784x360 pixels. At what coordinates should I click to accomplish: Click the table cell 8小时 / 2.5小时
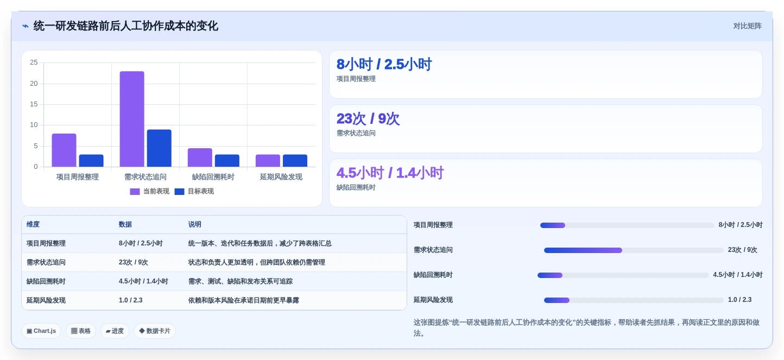(141, 244)
